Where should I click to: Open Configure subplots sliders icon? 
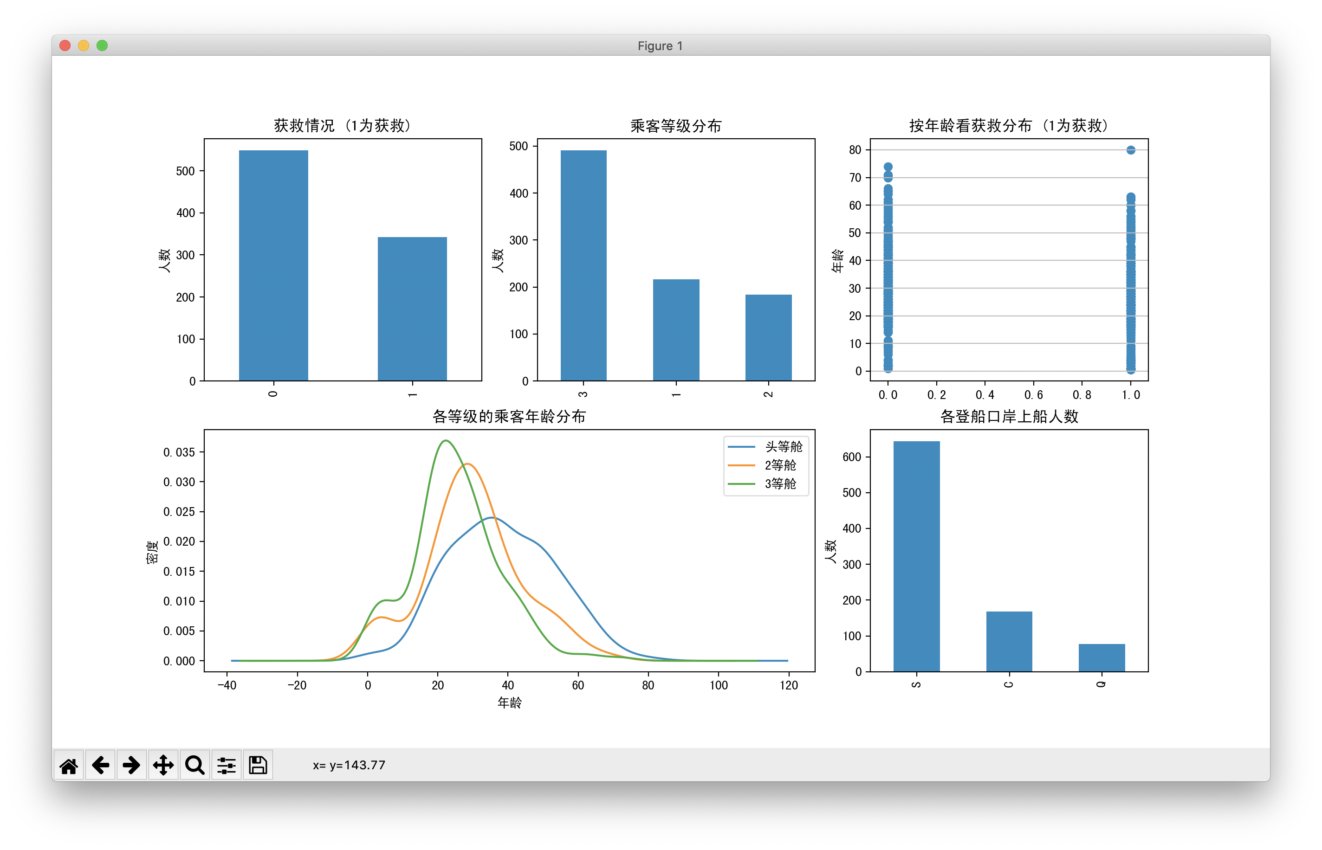point(227,765)
